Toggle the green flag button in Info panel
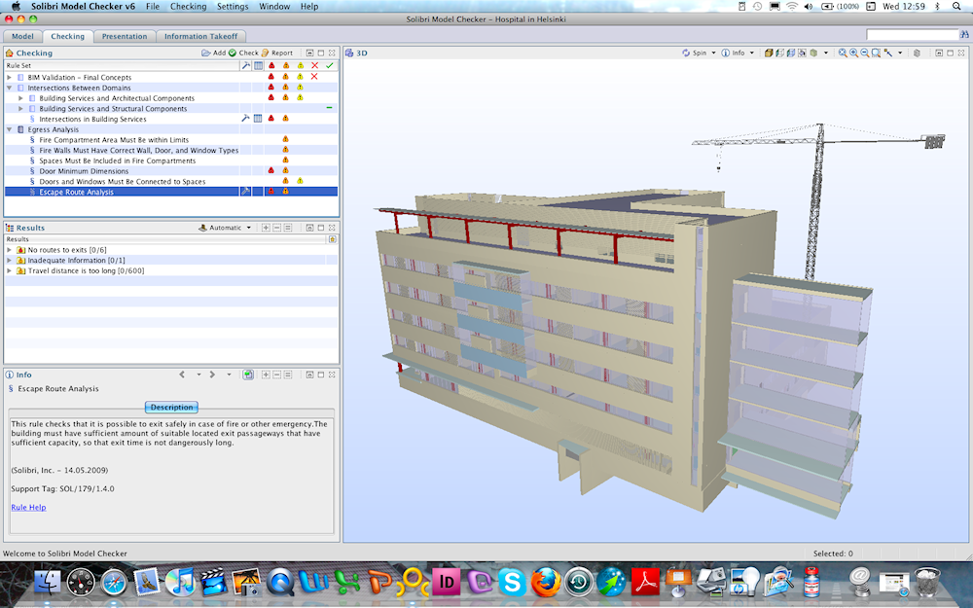This screenshot has width=973, height=608. click(x=248, y=374)
